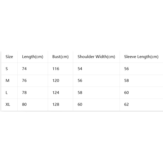Click length value 80 for size XL

tap(24, 104)
